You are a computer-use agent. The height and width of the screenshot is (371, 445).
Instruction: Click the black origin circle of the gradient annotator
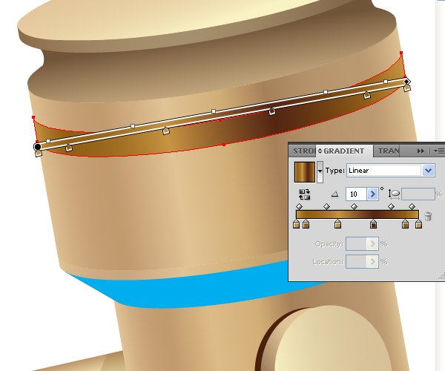click(x=38, y=147)
